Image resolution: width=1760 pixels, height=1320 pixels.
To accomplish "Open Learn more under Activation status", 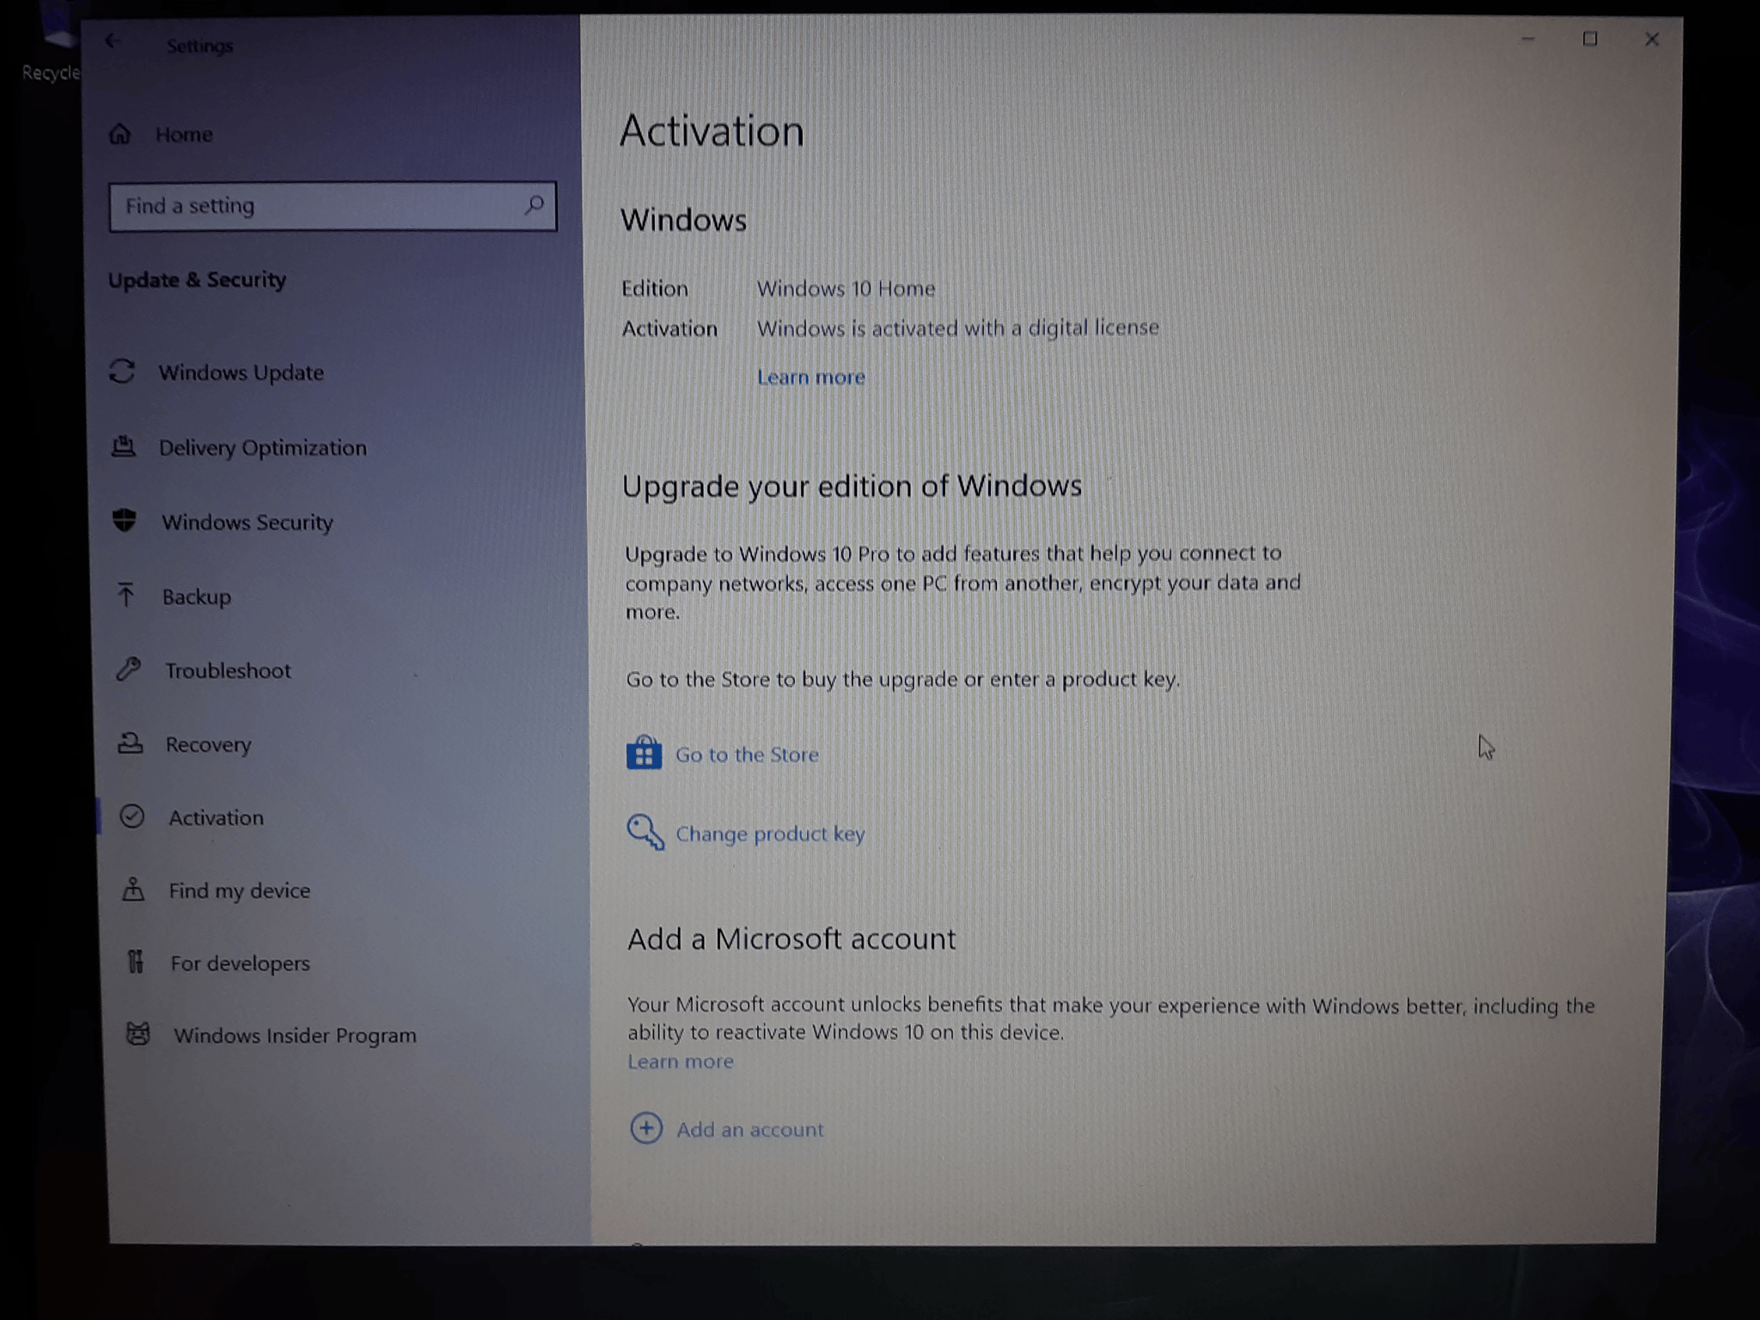I will pos(811,376).
